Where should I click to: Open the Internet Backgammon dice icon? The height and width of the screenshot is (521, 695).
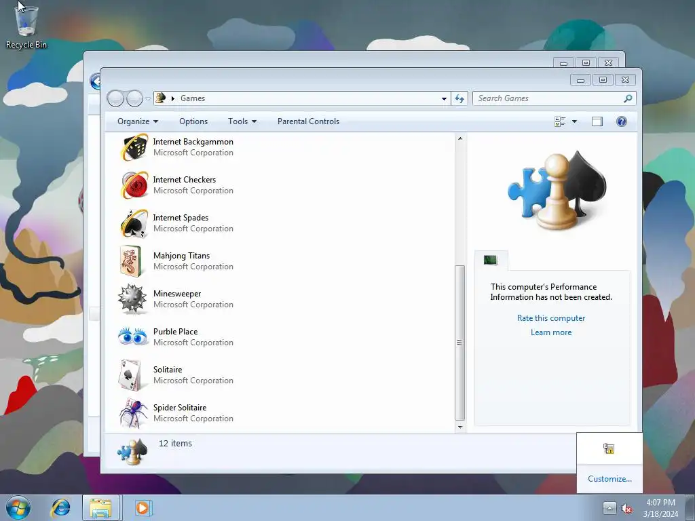(134, 147)
